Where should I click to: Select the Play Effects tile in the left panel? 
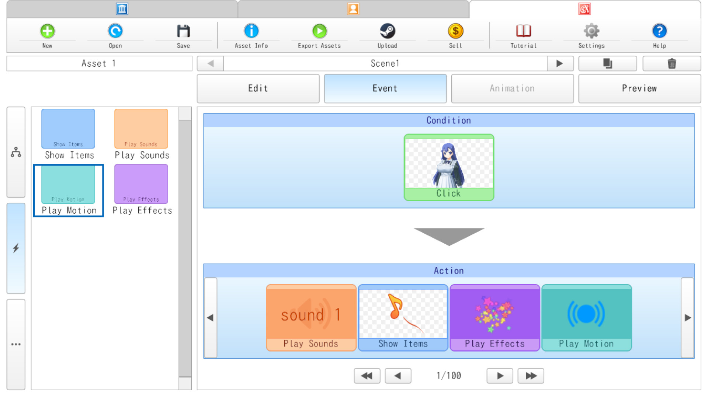point(141,184)
